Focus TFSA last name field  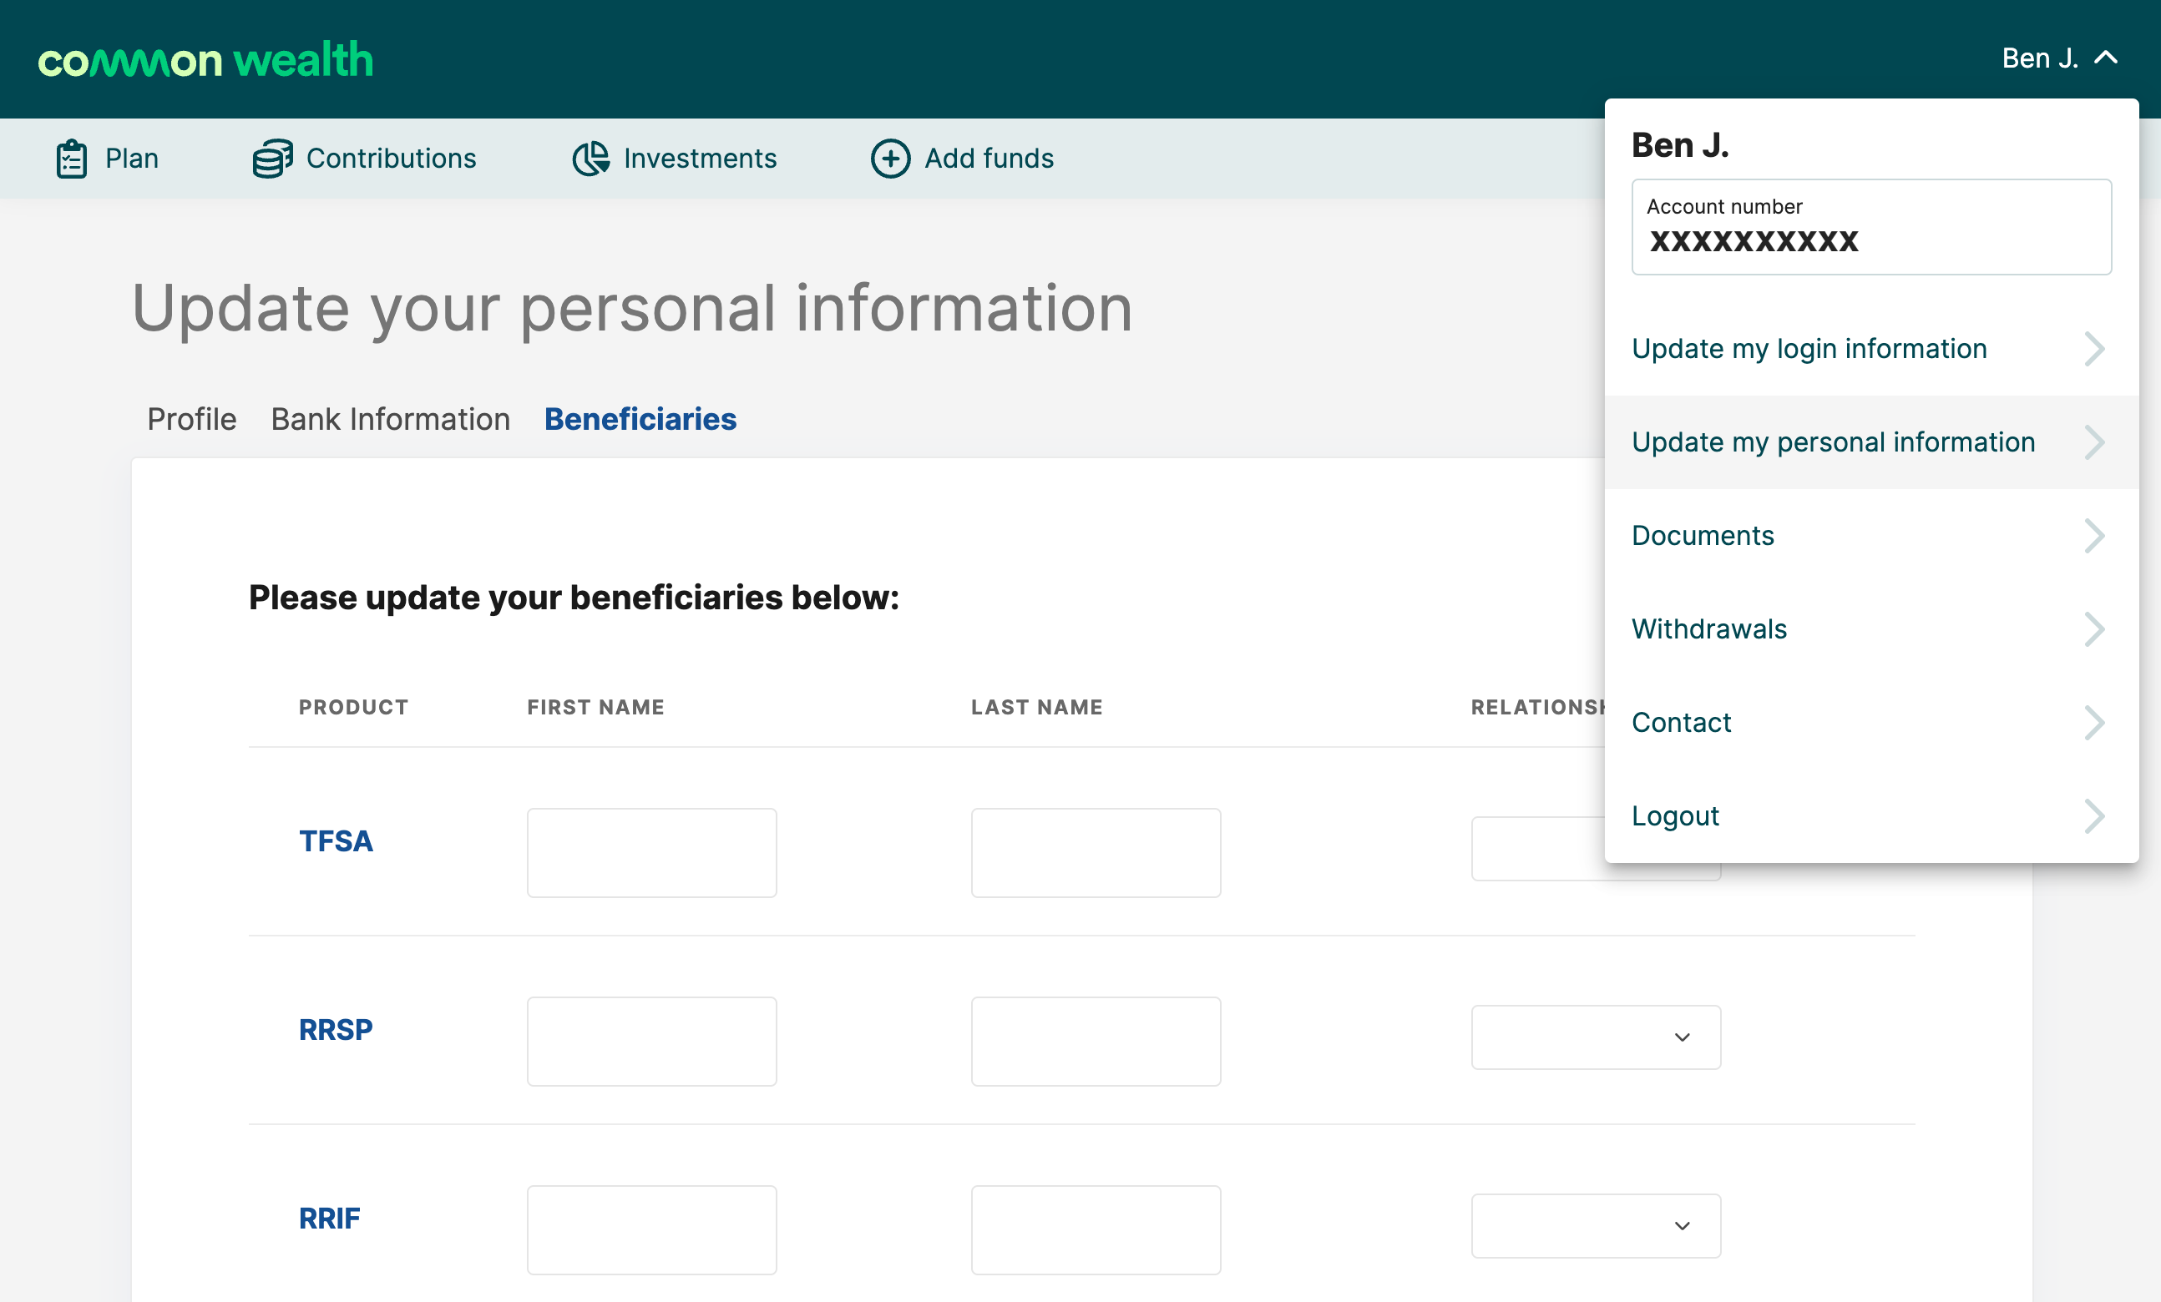point(1096,852)
